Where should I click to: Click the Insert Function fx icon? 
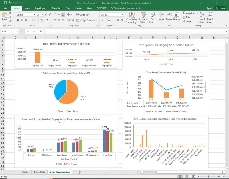pos(41,32)
